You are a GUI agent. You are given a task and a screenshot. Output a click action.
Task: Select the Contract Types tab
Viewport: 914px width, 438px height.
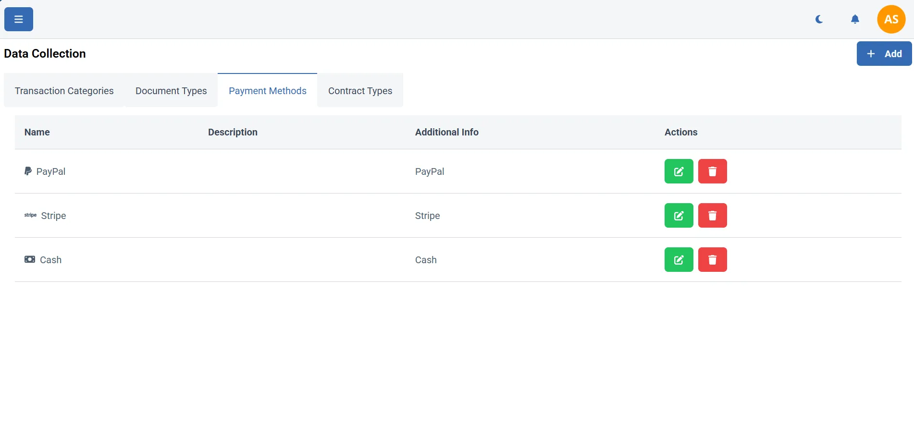coord(360,90)
